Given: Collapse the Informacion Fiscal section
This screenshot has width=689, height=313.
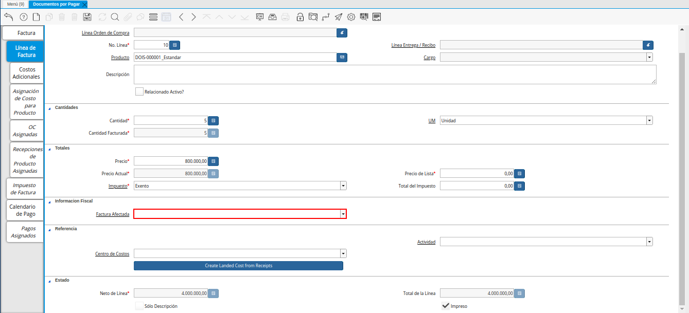Looking at the screenshot, I should tap(50, 201).
